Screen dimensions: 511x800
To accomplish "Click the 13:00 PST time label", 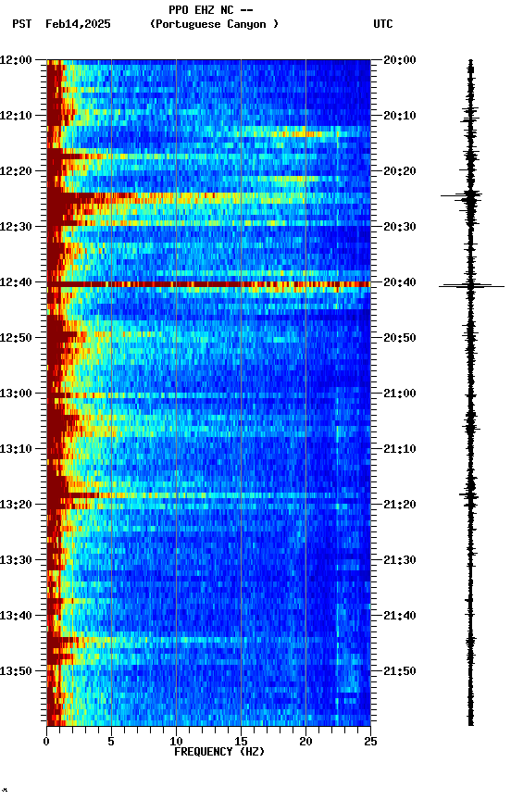I will (16, 394).
